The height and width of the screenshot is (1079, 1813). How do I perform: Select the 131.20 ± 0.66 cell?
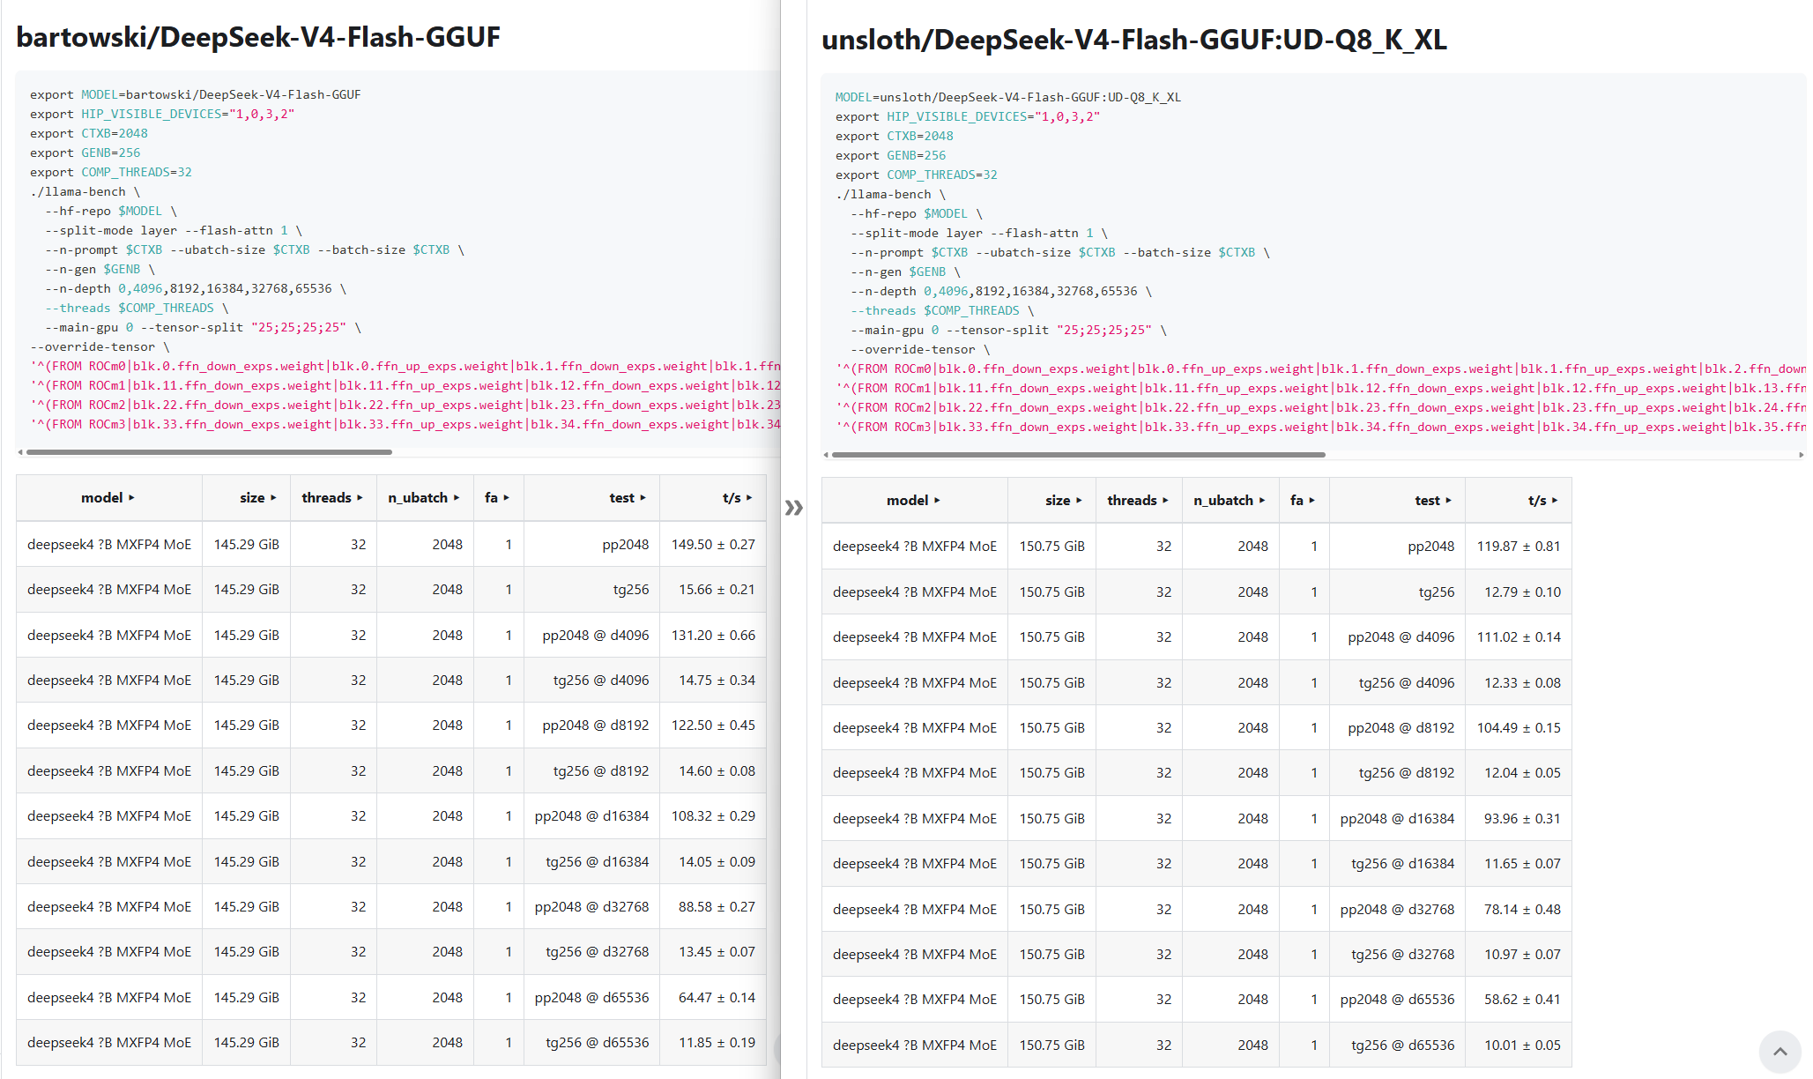pyautogui.click(x=713, y=636)
